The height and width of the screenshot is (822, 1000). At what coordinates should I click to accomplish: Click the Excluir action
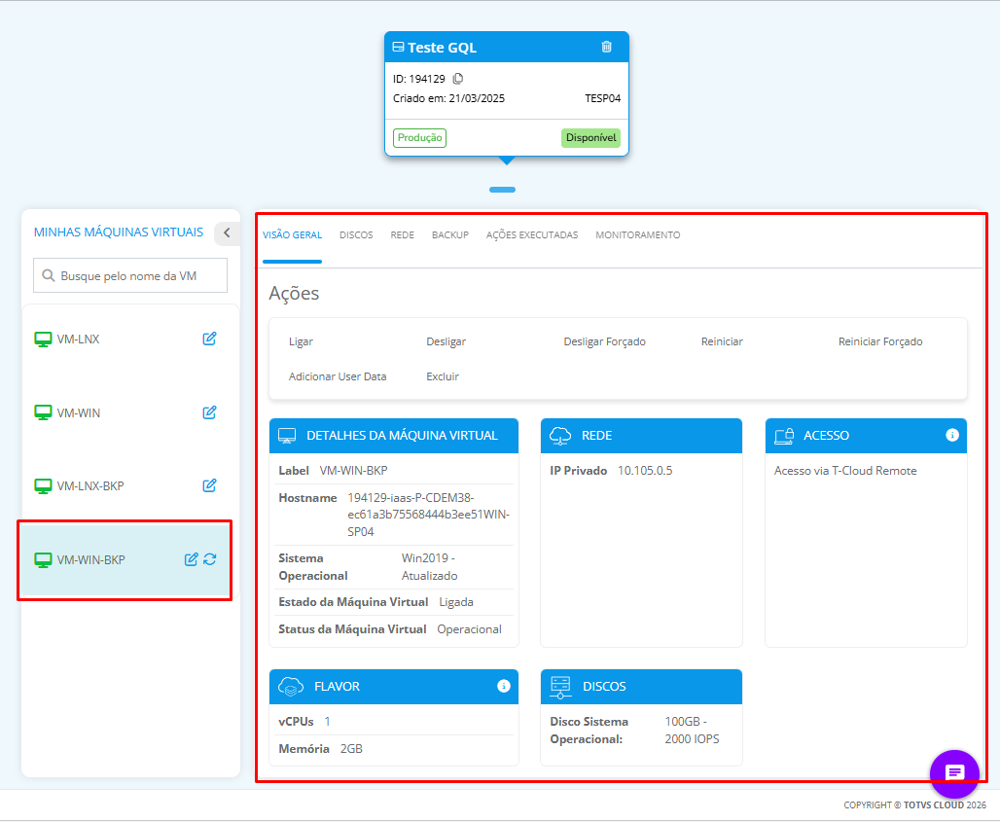(x=443, y=376)
